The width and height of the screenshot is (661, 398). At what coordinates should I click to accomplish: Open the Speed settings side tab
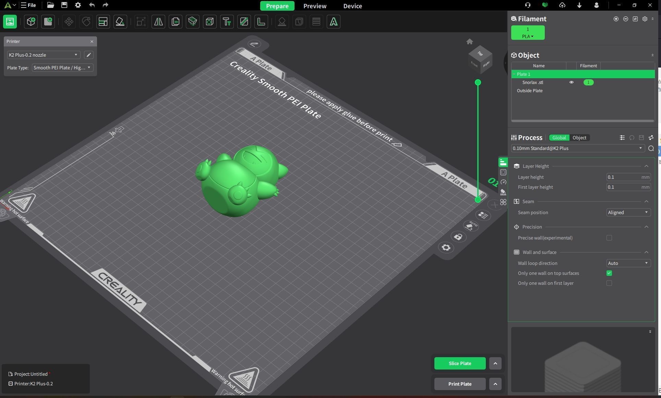[x=503, y=182]
